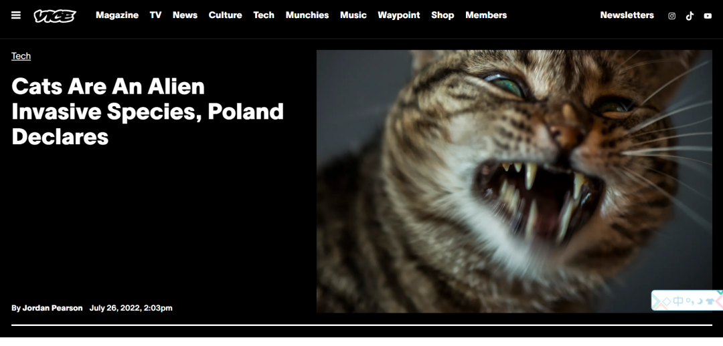This screenshot has height=346, width=723.
Task: Click the hissing cat article image
Action: pyautogui.click(x=514, y=181)
